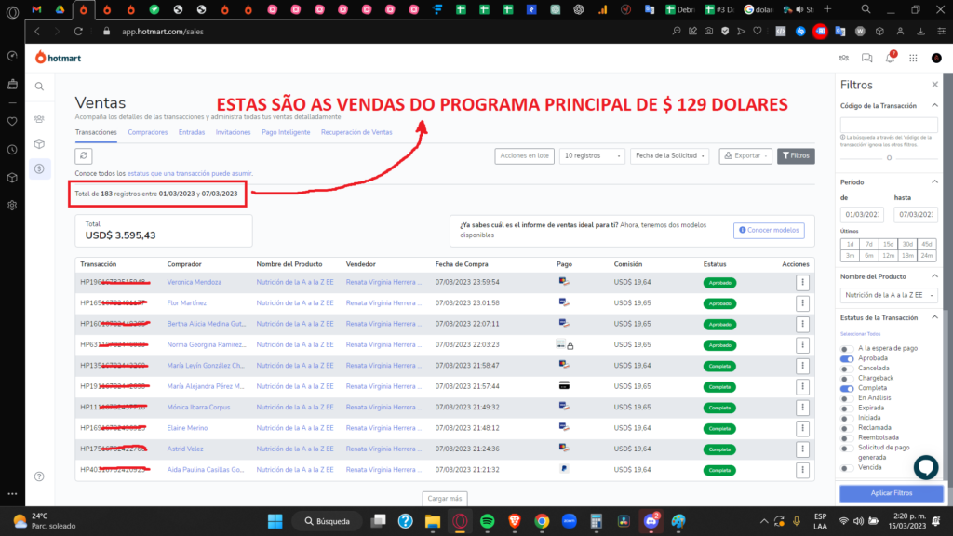This screenshot has width=953, height=536.
Task: Reload the page in browser toolbar
Action: click(78, 31)
